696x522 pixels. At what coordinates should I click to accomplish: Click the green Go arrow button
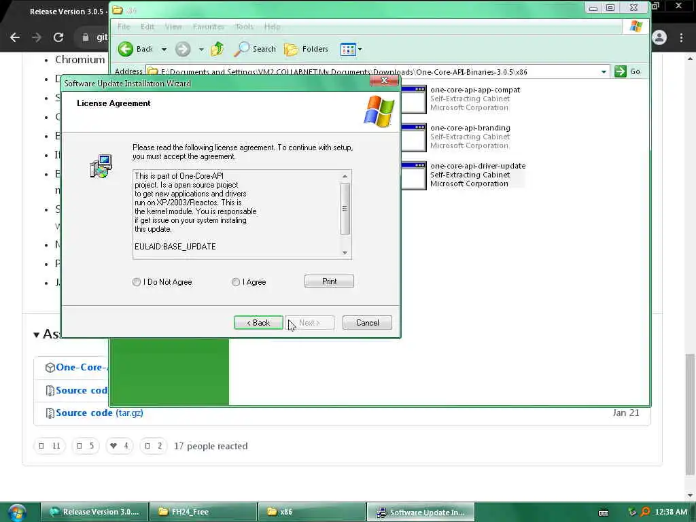(x=620, y=71)
